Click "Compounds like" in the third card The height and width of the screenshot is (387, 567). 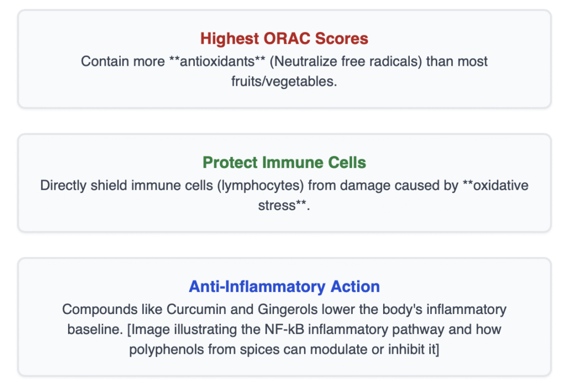coord(100,309)
